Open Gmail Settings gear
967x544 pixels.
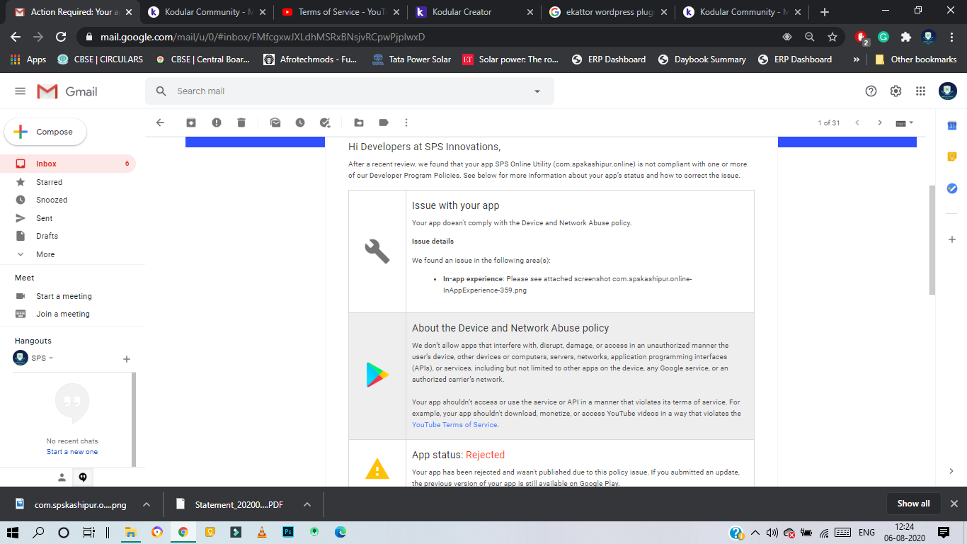click(x=896, y=91)
